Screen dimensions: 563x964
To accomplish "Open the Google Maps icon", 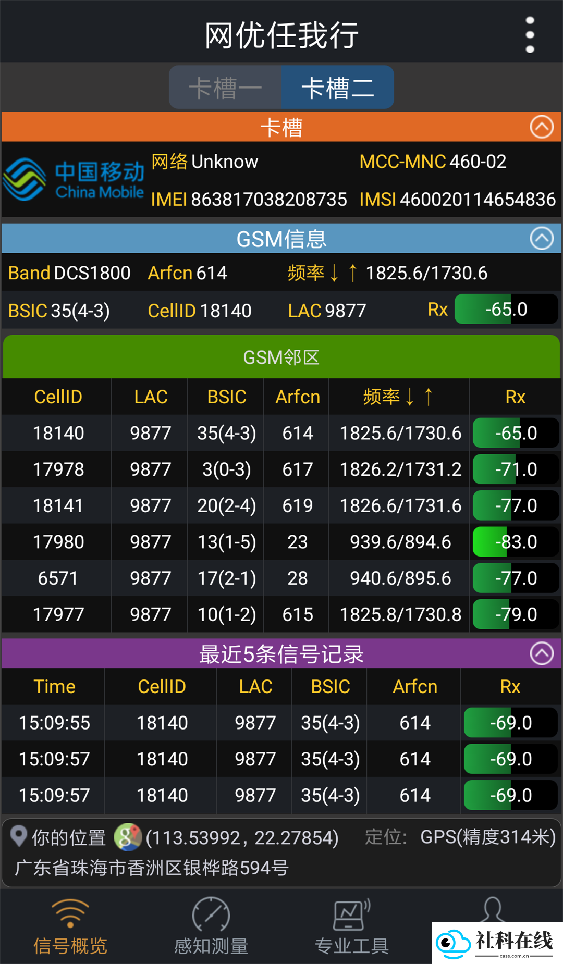I will (128, 836).
